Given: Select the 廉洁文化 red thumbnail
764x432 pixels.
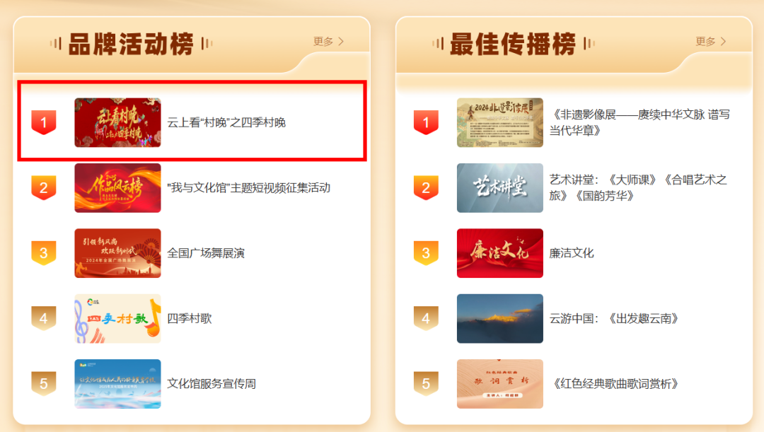Looking at the screenshot, I should pos(500,253).
